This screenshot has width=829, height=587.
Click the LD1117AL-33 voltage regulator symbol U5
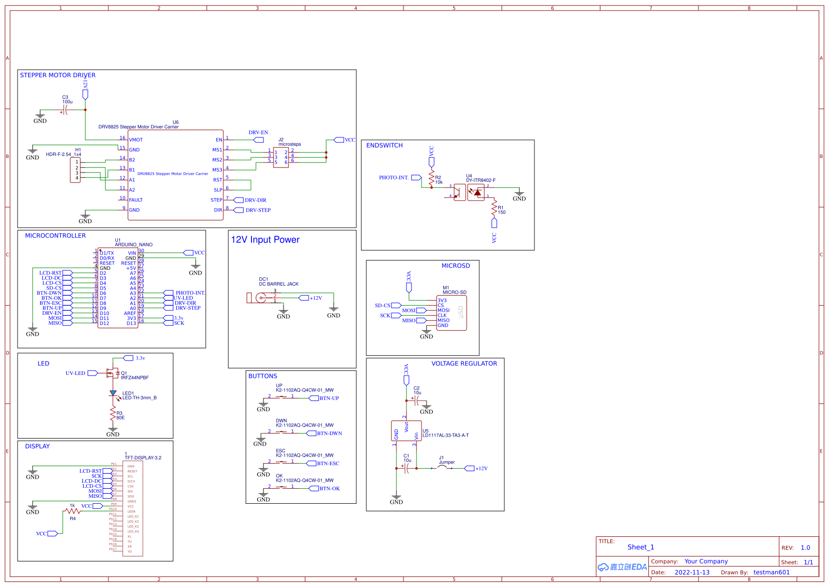407,430
